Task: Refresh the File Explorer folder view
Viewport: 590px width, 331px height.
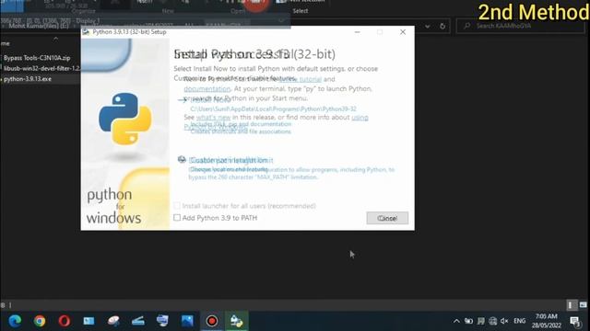Action: point(442,27)
